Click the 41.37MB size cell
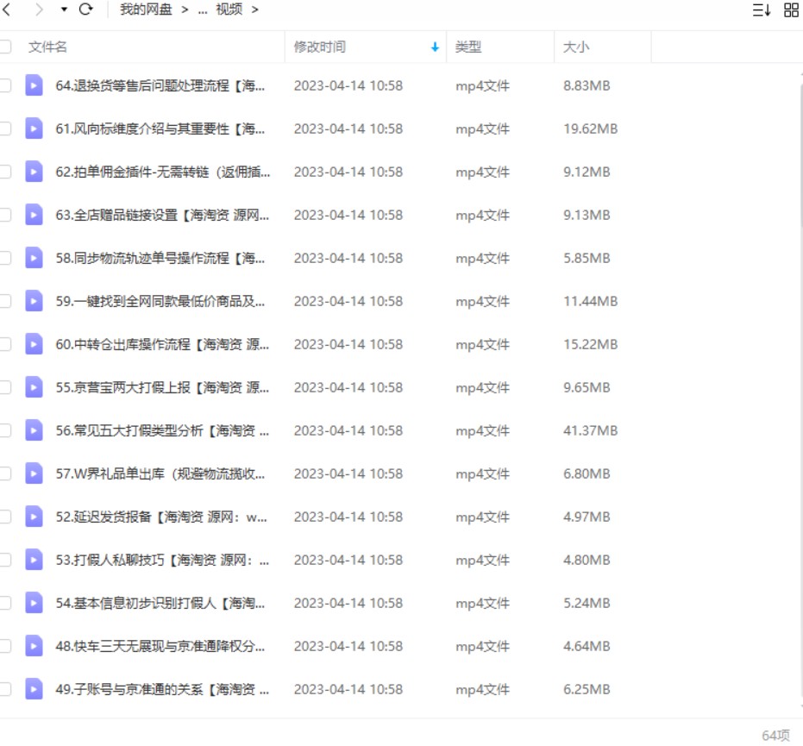803x746 pixels. click(591, 430)
